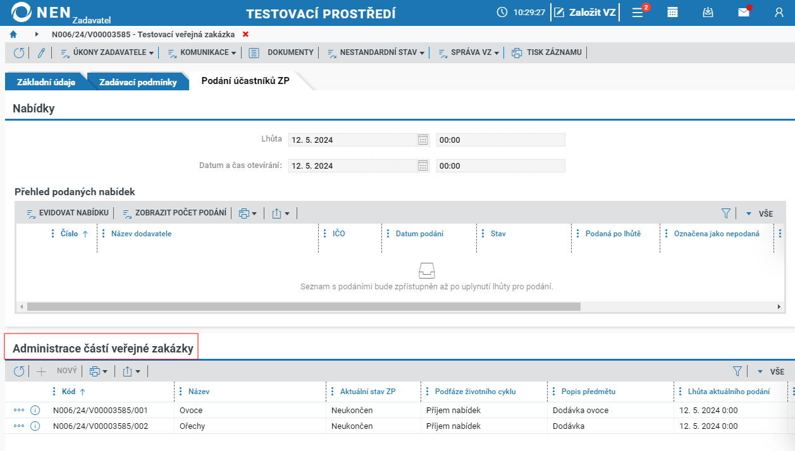Screen dimensions: 795x451
Task: Click the refresh icon in the main toolbar
Action: (x=19, y=52)
